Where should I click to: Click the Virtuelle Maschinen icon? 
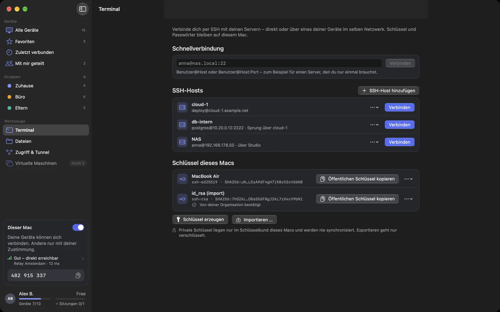click(9, 163)
